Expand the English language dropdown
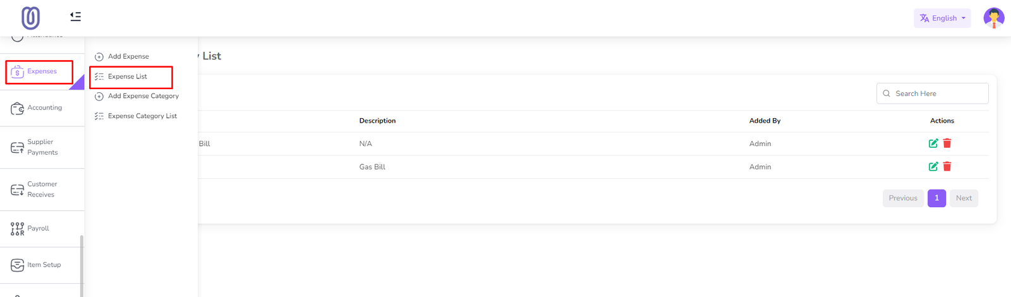 [942, 18]
